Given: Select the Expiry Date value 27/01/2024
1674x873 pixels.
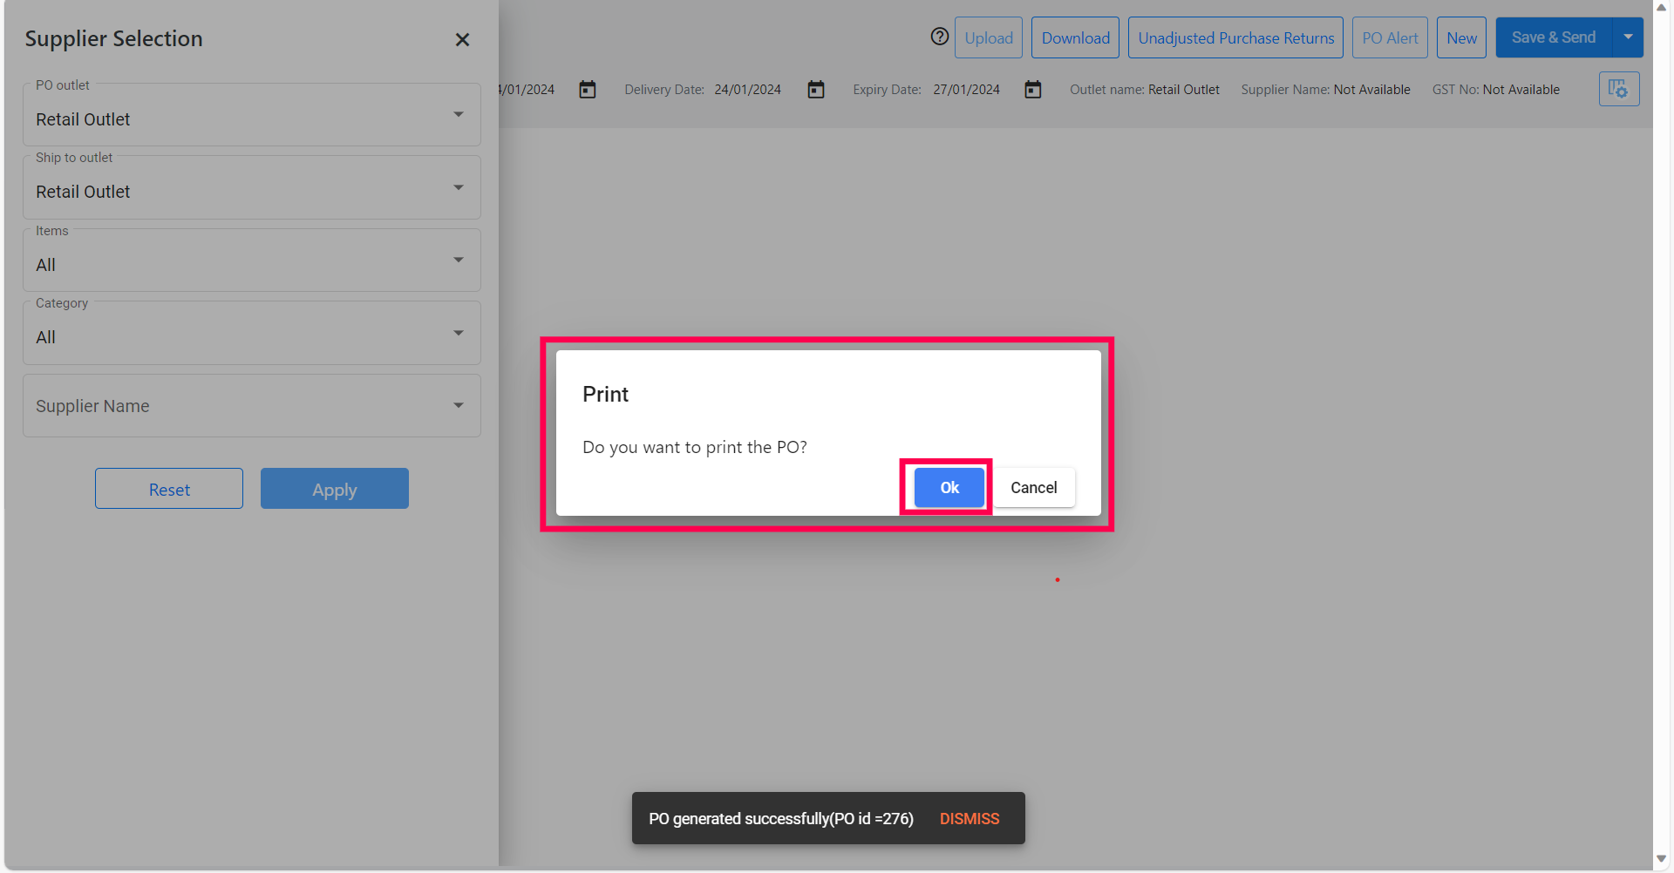Looking at the screenshot, I should pos(967,90).
